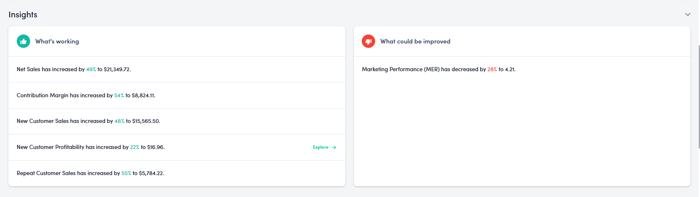Click the red 28% MER decrease value

click(492, 70)
